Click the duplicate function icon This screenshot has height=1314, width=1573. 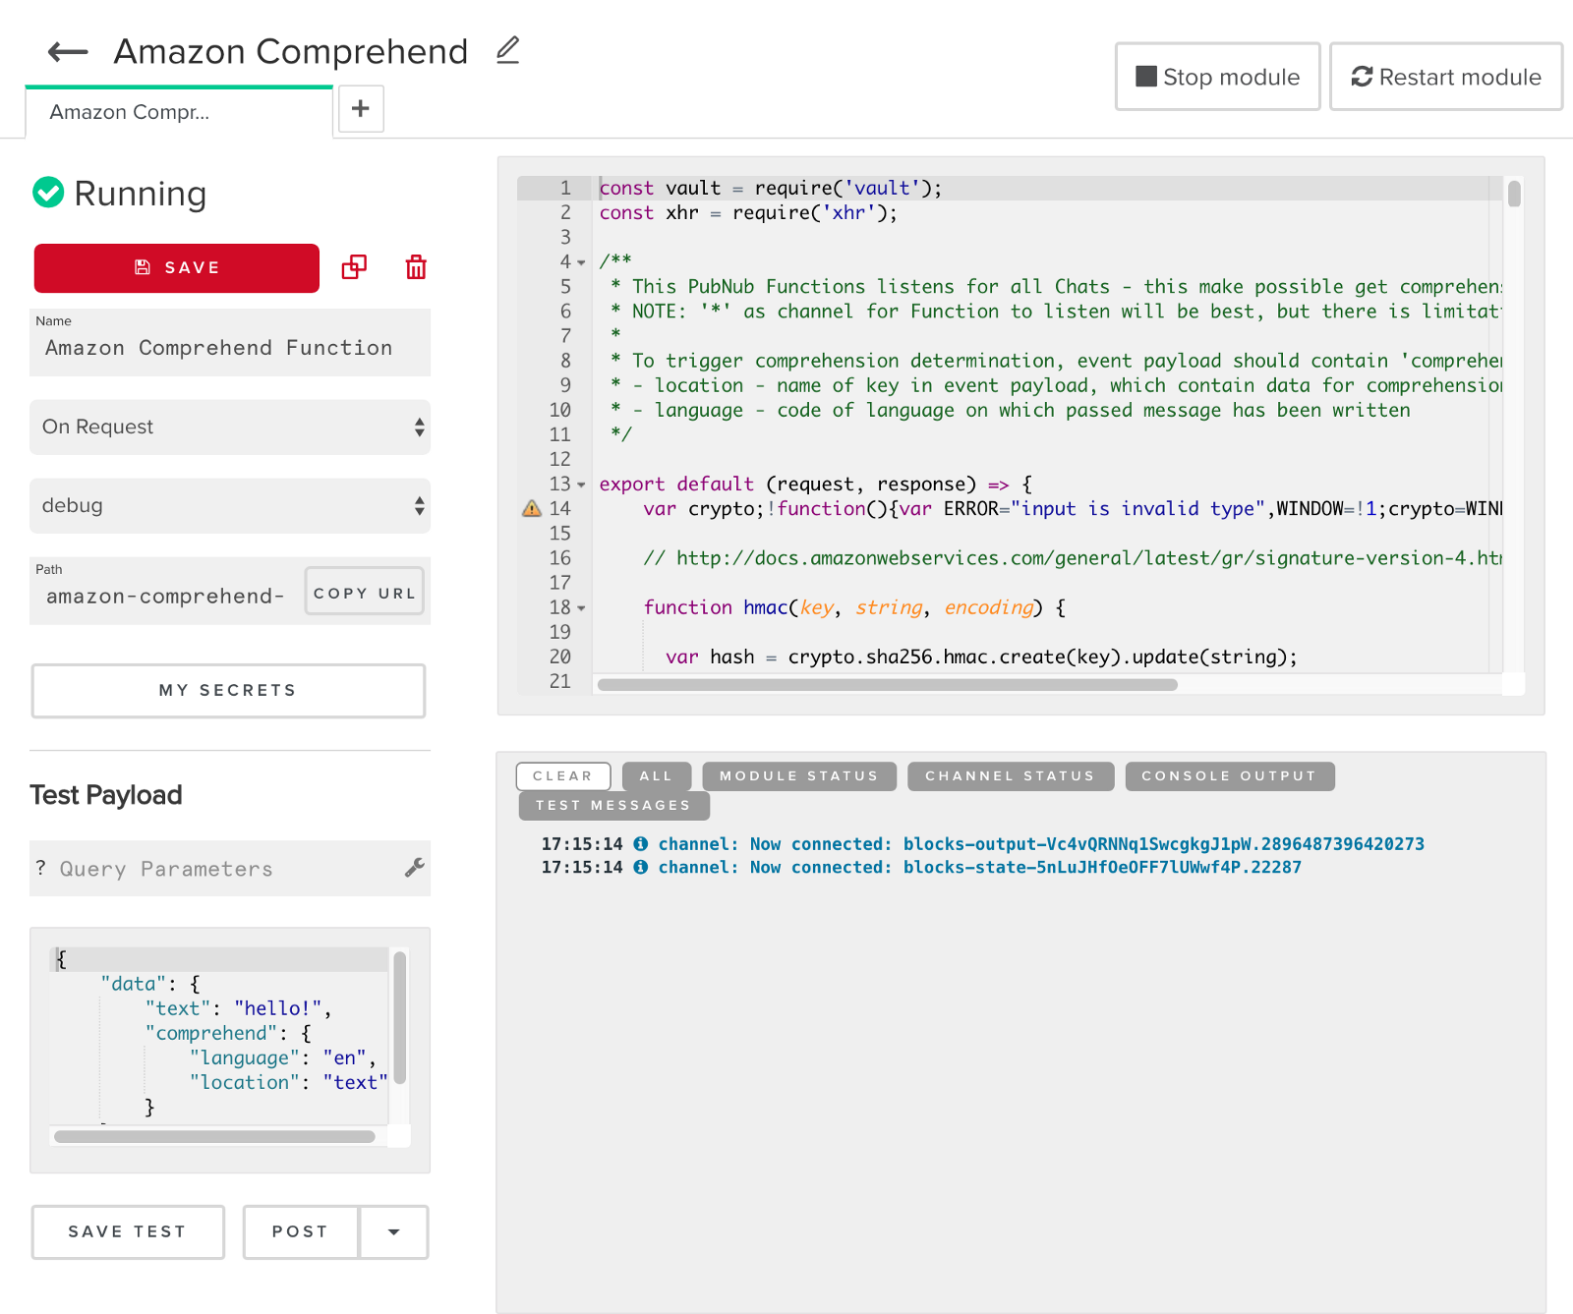(x=354, y=267)
